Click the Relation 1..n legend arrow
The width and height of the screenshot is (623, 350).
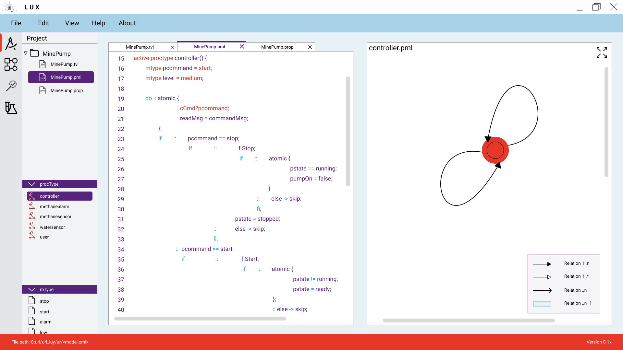pyautogui.click(x=542, y=264)
